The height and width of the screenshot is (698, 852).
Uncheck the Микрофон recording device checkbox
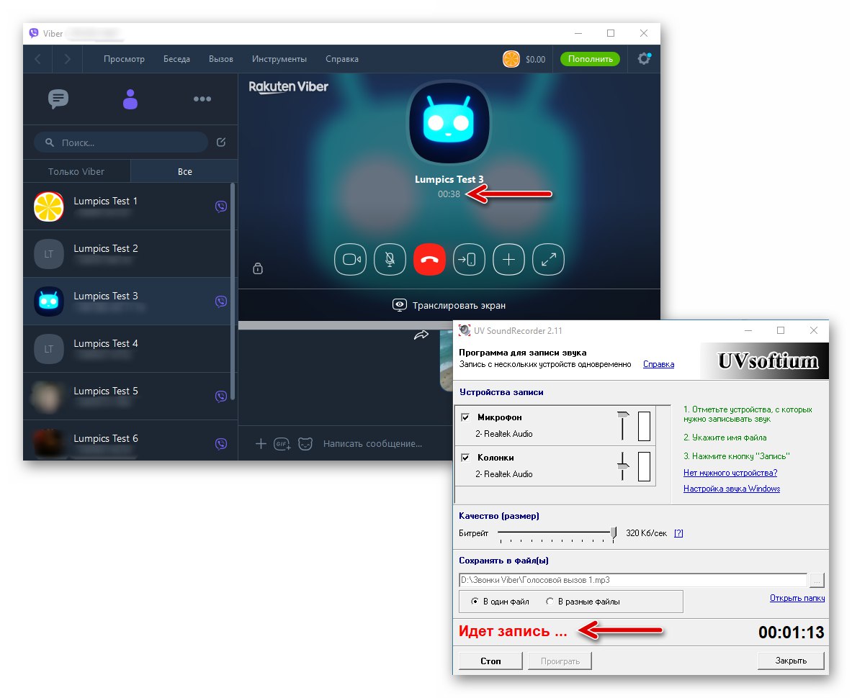pyautogui.click(x=465, y=417)
